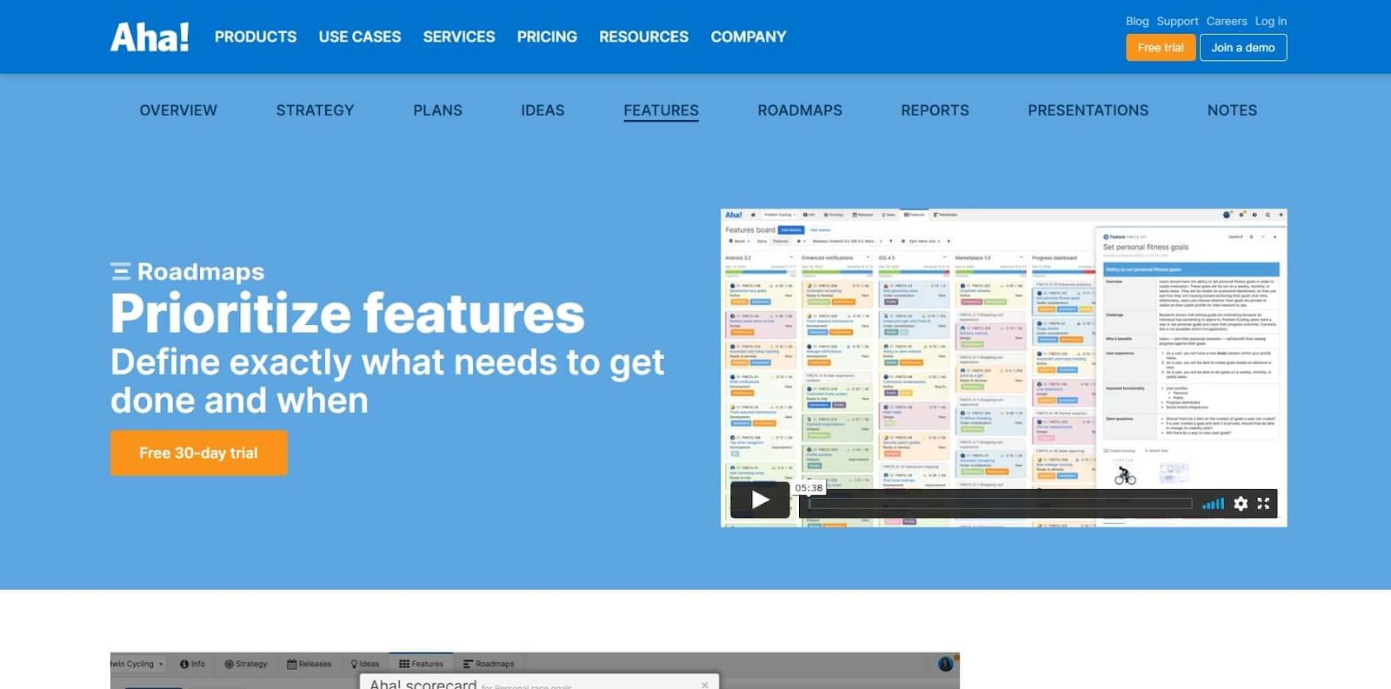Switch to the IDEAS tab

pos(542,110)
